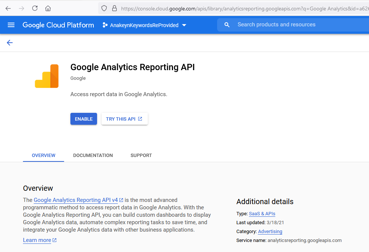Viewport: 369px width, 252px height.
Task: Select the Overview tab
Action: tap(44, 156)
